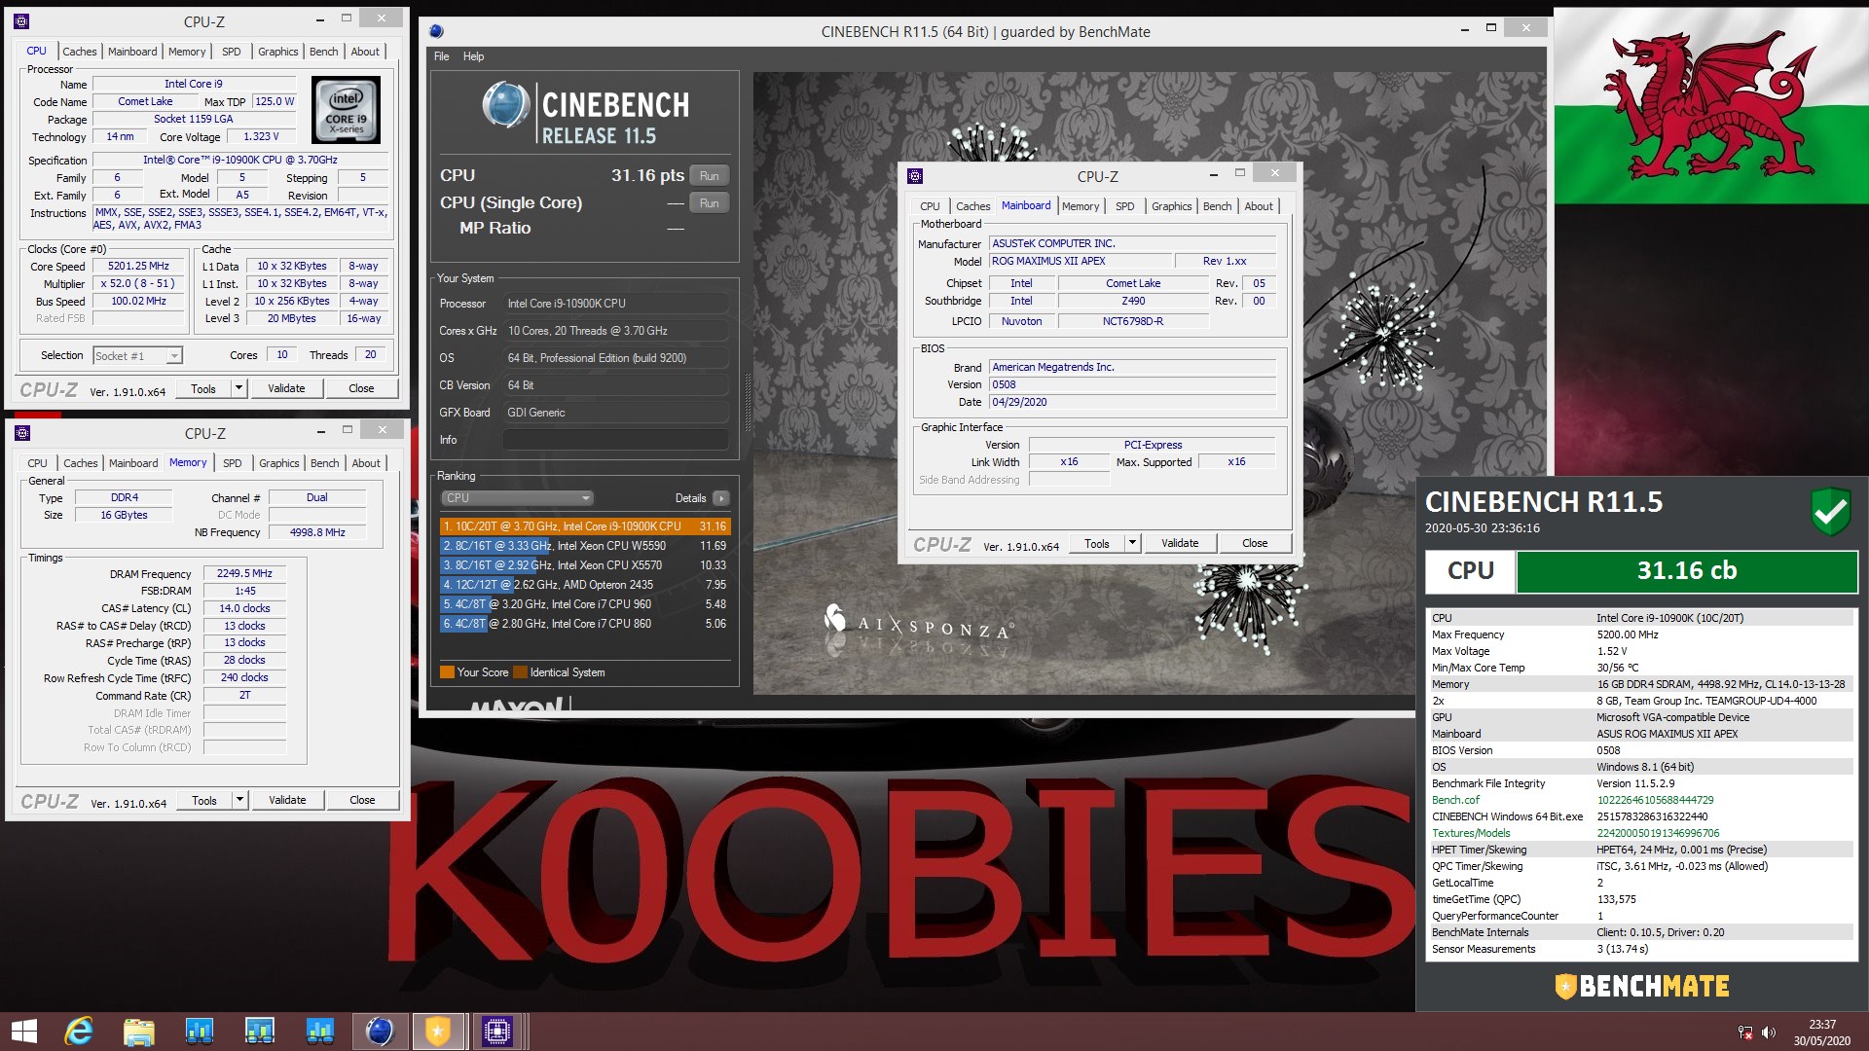Open the Graphics tab in the CPU-Z Mainboard window
Viewport: 1869px width, 1051px height.
pyautogui.click(x=1171, y=206)
